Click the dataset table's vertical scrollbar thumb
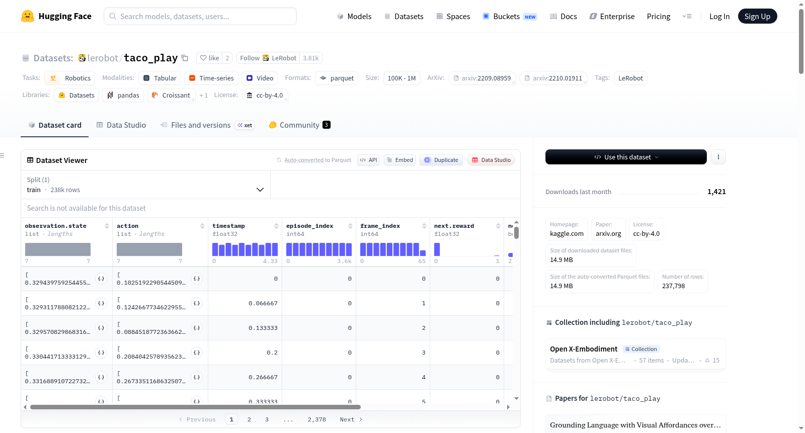The height and width of the screenshot is (433, 805). (x=516, y=233)
